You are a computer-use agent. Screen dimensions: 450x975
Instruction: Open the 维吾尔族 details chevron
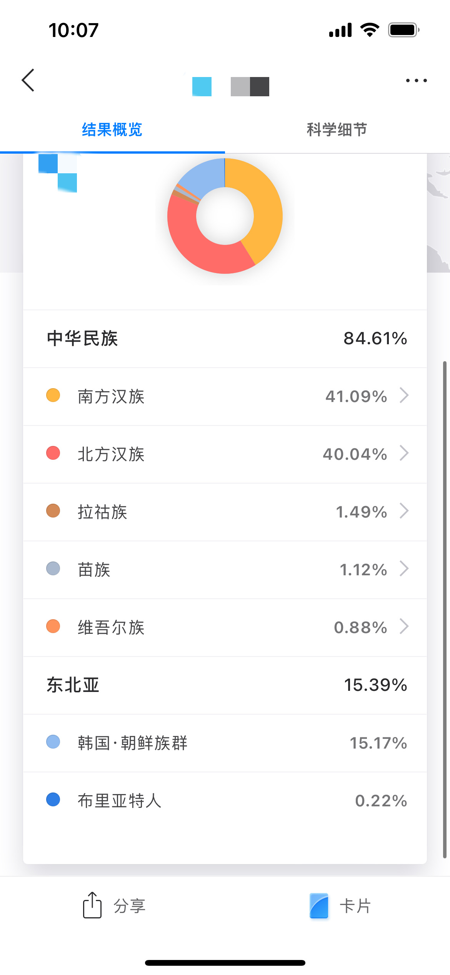(404, 627)
